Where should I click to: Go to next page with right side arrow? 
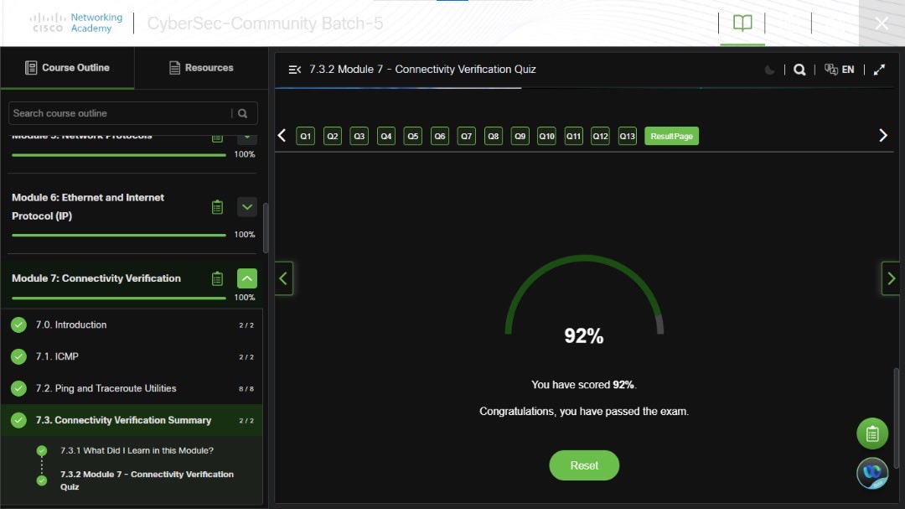(x=891, y=278)
